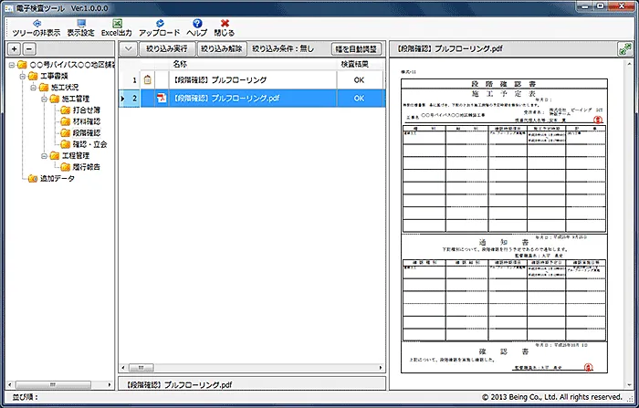Click the clipboard icon in row 1
This screenshot has width=639, height=408.
tap(150, 80)
